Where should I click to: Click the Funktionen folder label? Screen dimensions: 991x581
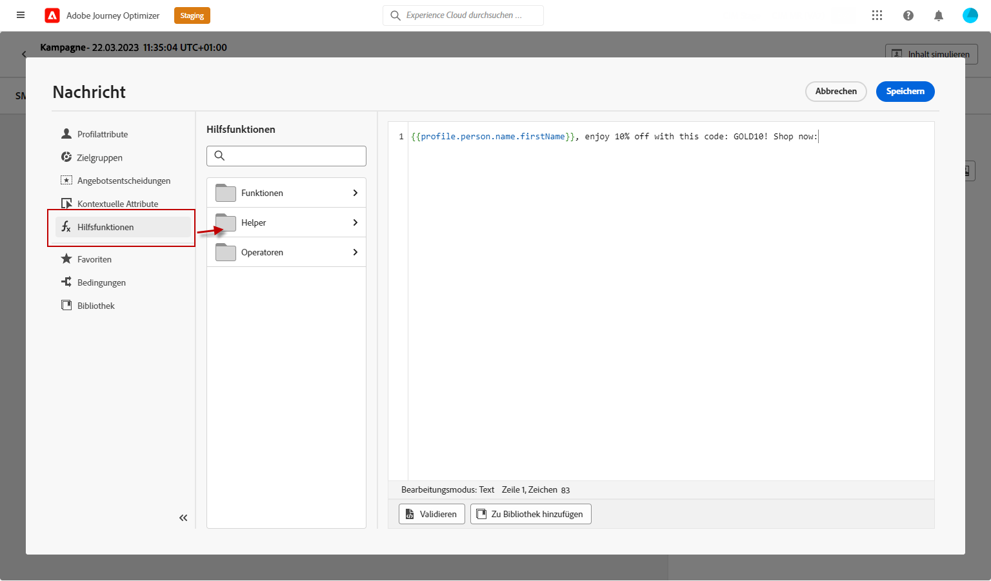click(262, 193)
